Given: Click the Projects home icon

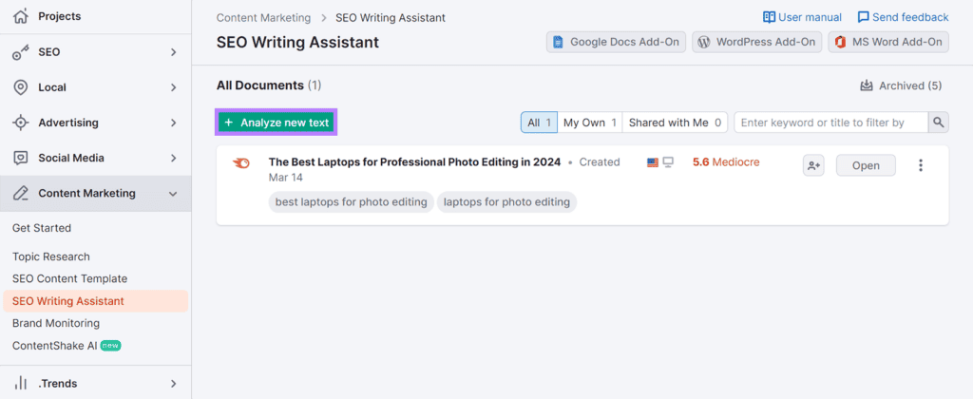Looking at the screenshot, I should pos(21,16).
